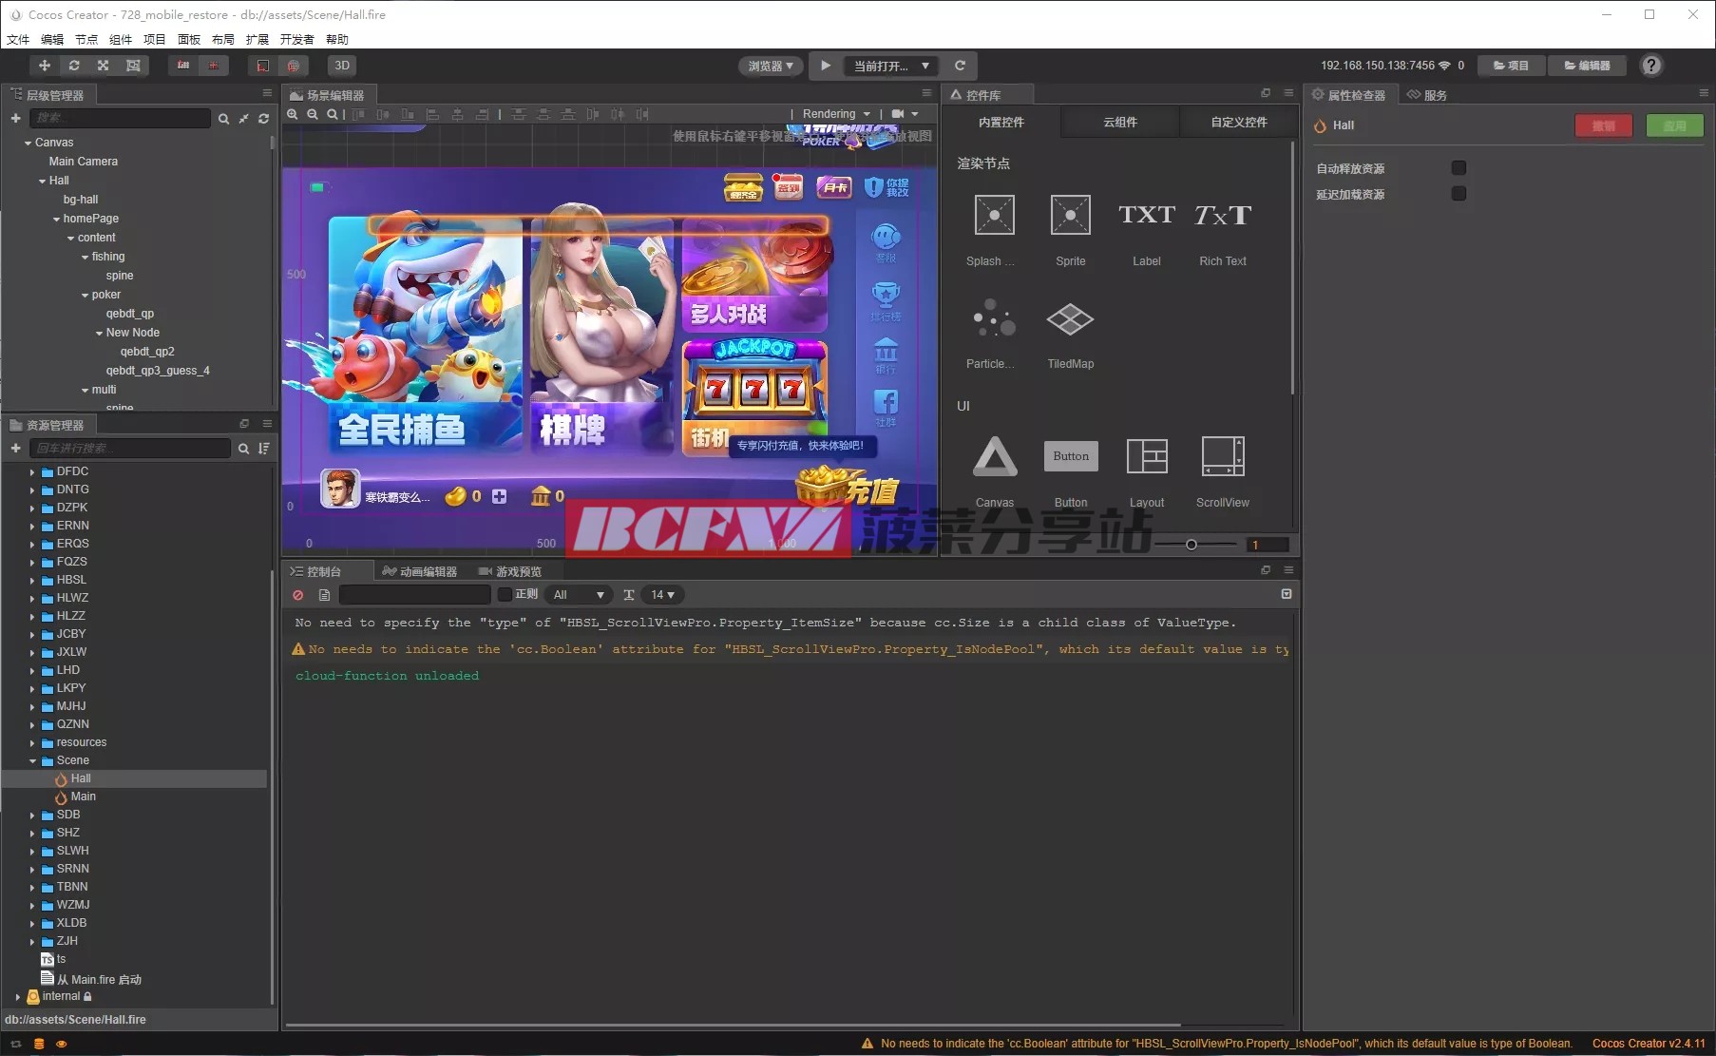Viewport: 1716px width, 1056px height.
Task: Adjust the widget library zoom slider
Action: pos(1191,545)
